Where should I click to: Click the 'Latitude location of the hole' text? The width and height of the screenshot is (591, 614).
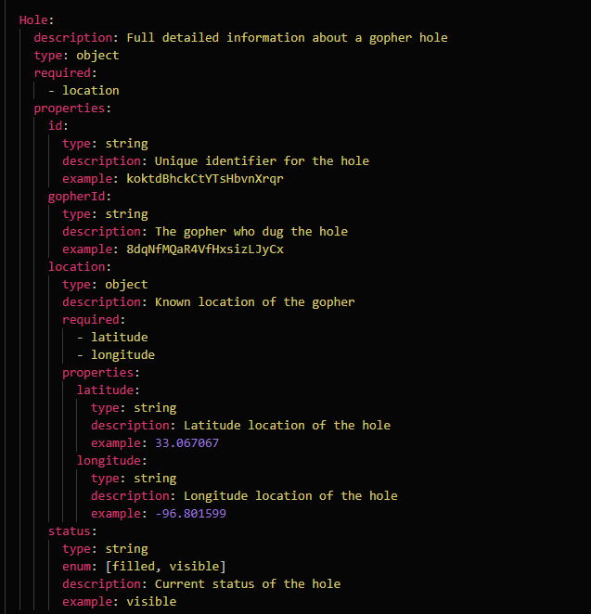click(x=287, y=425)
